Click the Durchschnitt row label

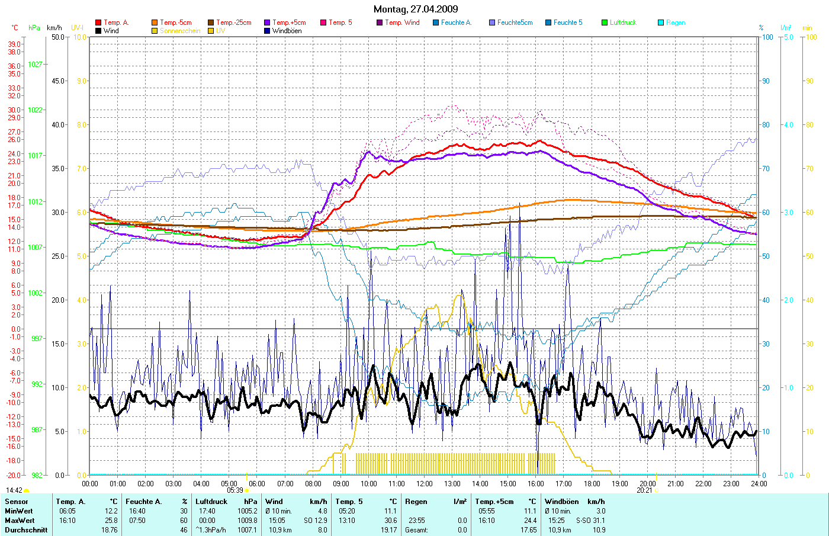(26, 530)
